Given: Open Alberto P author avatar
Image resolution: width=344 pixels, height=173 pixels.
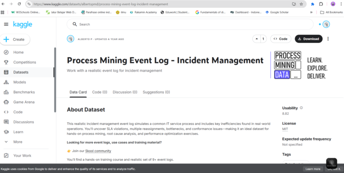Looking at the screenshot, I should tap(70, 39).
